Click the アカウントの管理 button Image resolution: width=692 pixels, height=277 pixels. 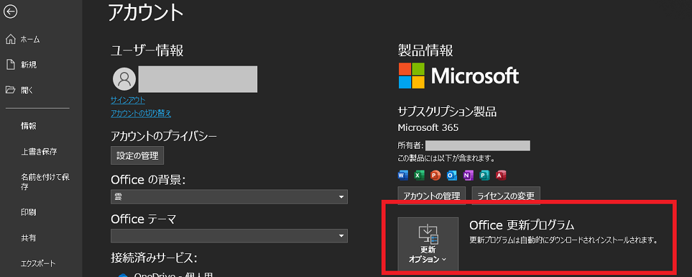pos(432,195)
